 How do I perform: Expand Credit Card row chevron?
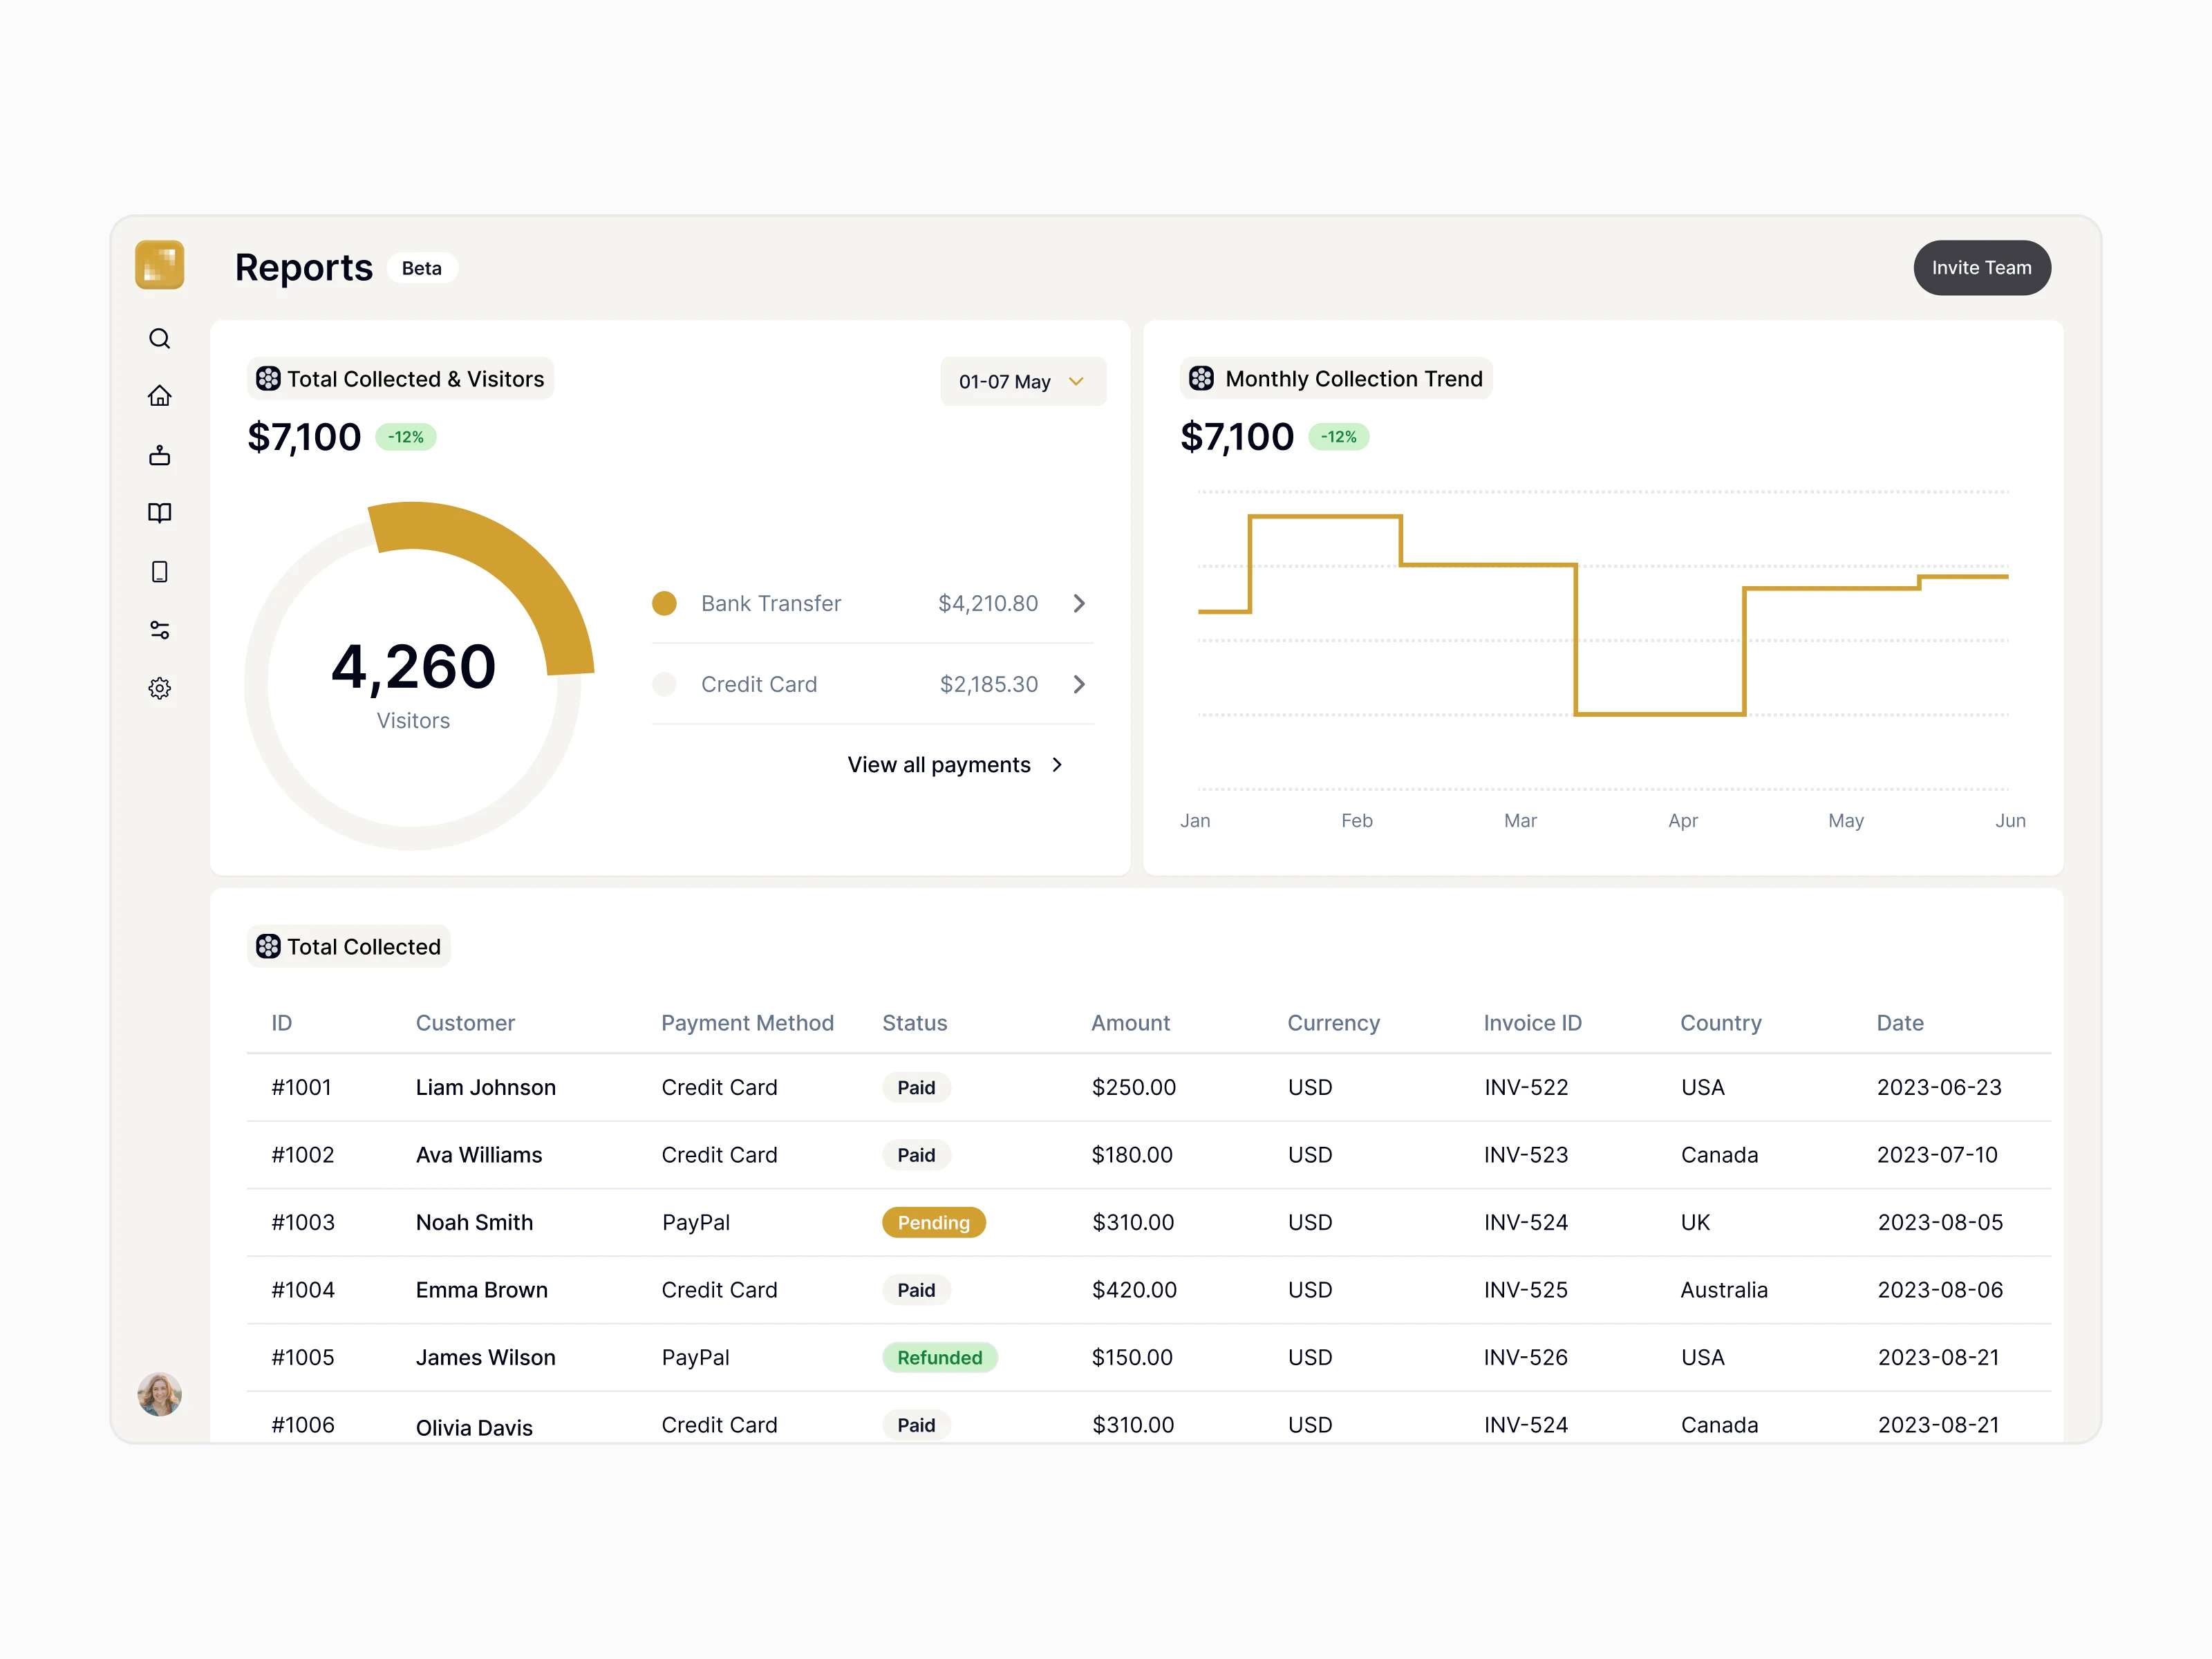(x=1079, y=684)
